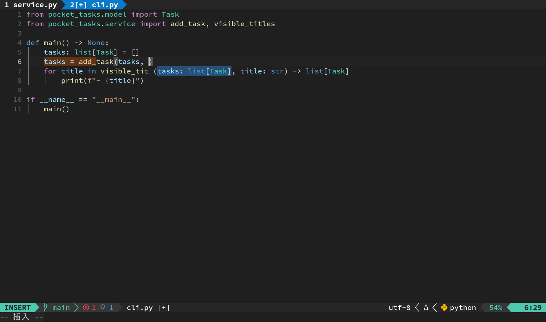Click the lightbulb hint diagnostics icon
Screen dimensions: 546x322
[x=103, y=307]
